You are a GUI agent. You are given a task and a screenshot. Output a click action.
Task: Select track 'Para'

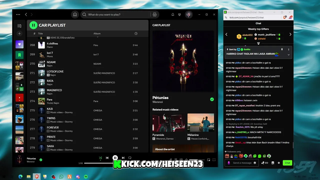[87, 101]
